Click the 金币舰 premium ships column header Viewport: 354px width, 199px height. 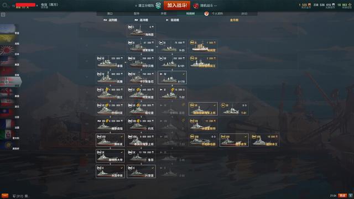tap(234, 20)
